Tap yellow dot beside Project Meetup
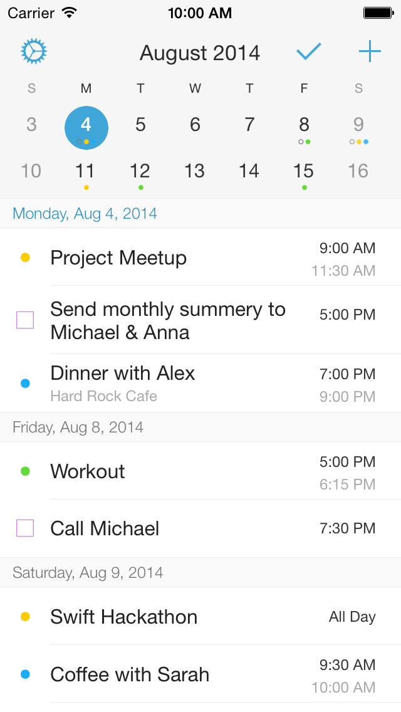This screenshot has width=401, height=712. 25,258
